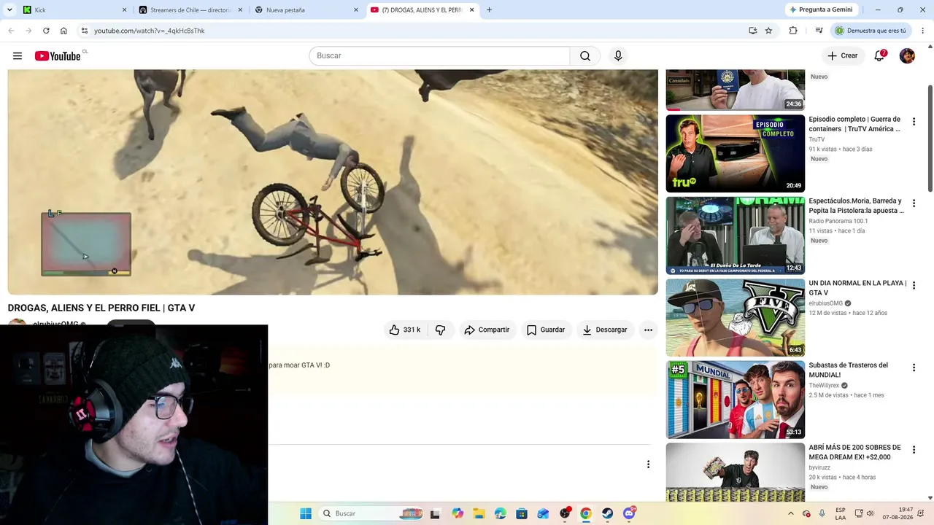The image size is (934, 525).
Task: Open Discord from the taskbar
Action: 629,513
